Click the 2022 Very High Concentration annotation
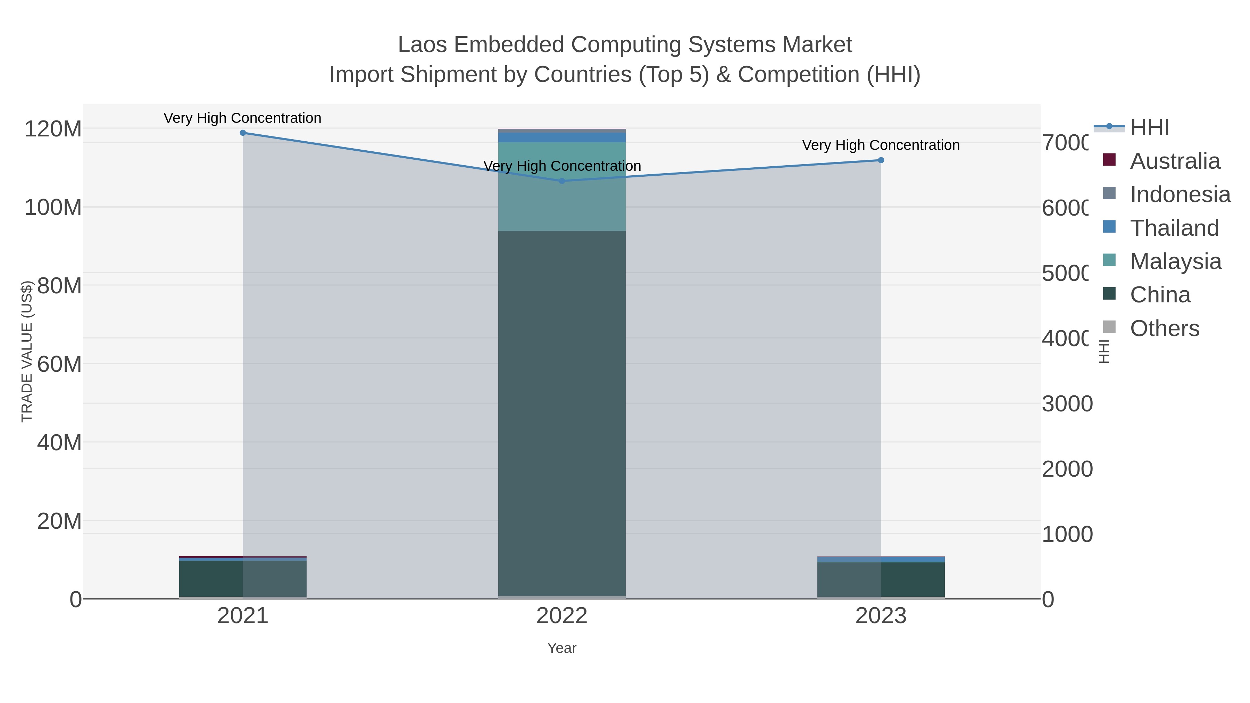The height and width of the screenshot is (703, 1250). pos(562,166)
